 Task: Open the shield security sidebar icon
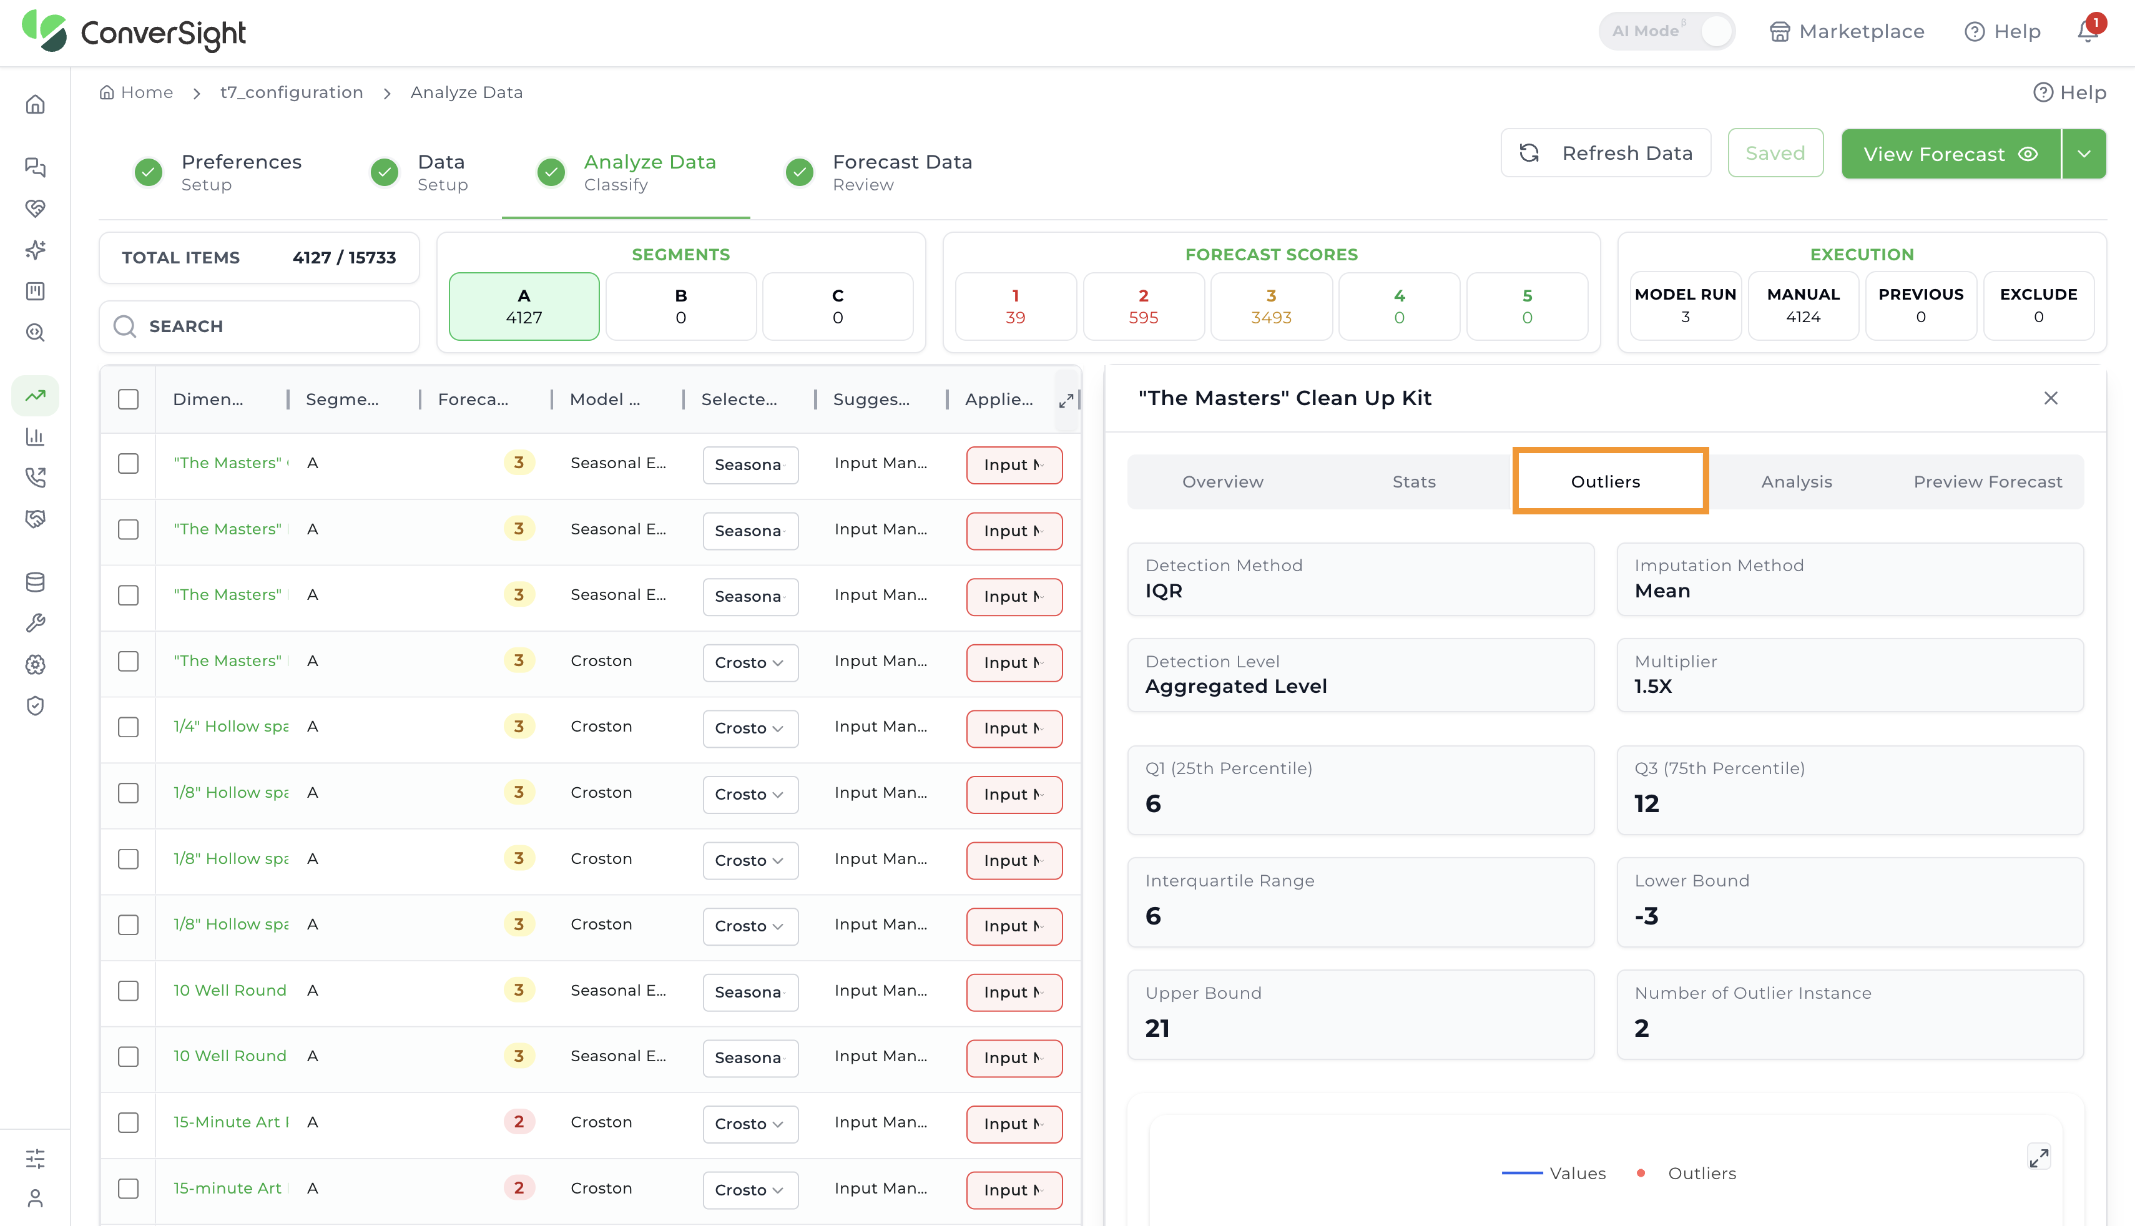[36, 705]
